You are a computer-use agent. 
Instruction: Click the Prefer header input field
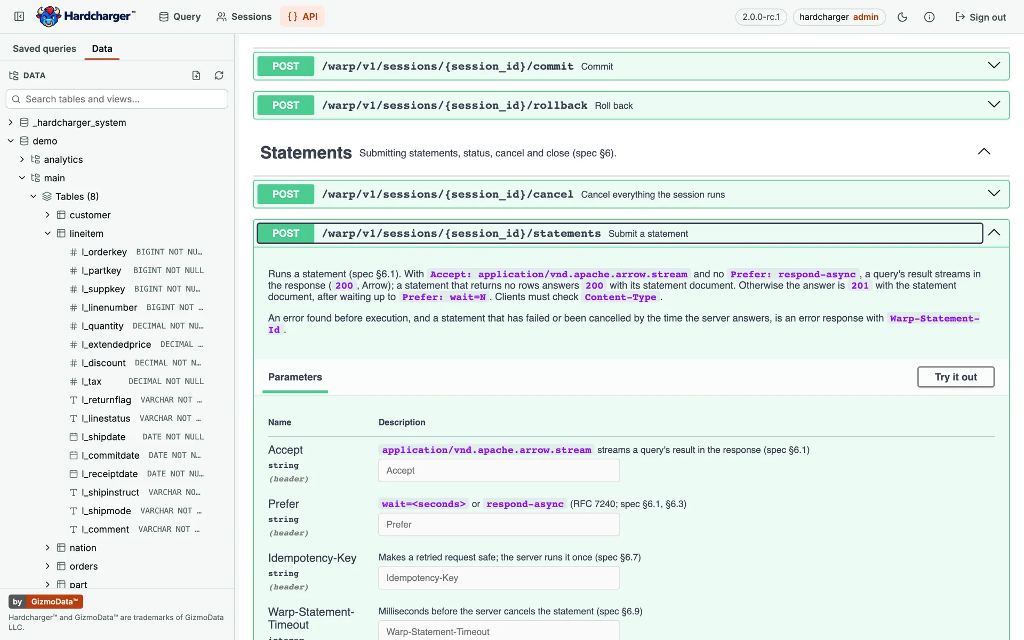click(x=499, y=524)
